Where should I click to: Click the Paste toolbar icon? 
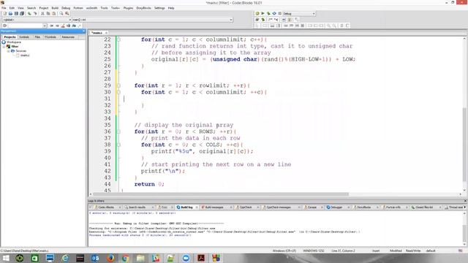click(53, 13)
